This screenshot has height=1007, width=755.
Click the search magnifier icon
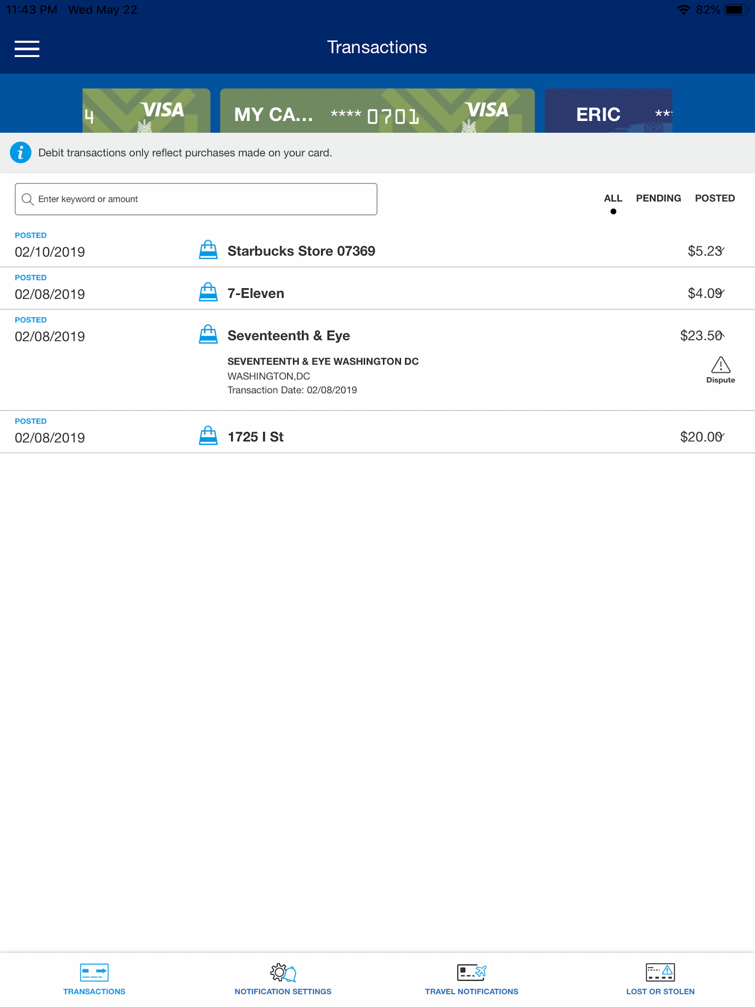point(28,199)
